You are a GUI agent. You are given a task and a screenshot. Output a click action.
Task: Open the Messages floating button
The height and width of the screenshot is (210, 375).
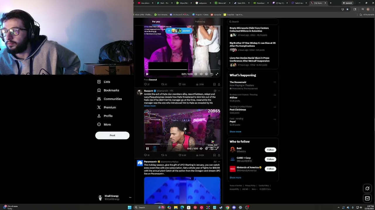367,198
